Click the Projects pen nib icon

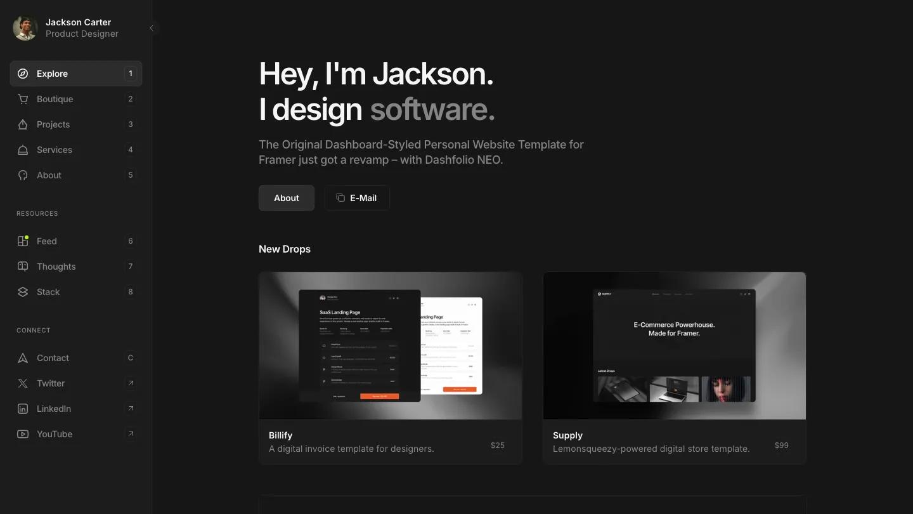click(23, 124)
